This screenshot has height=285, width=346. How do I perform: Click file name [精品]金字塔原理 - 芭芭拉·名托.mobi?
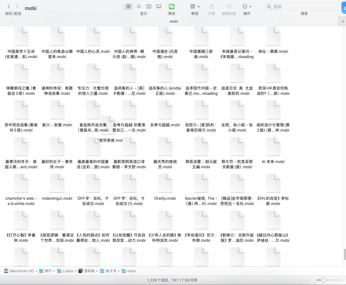[237, 201]
